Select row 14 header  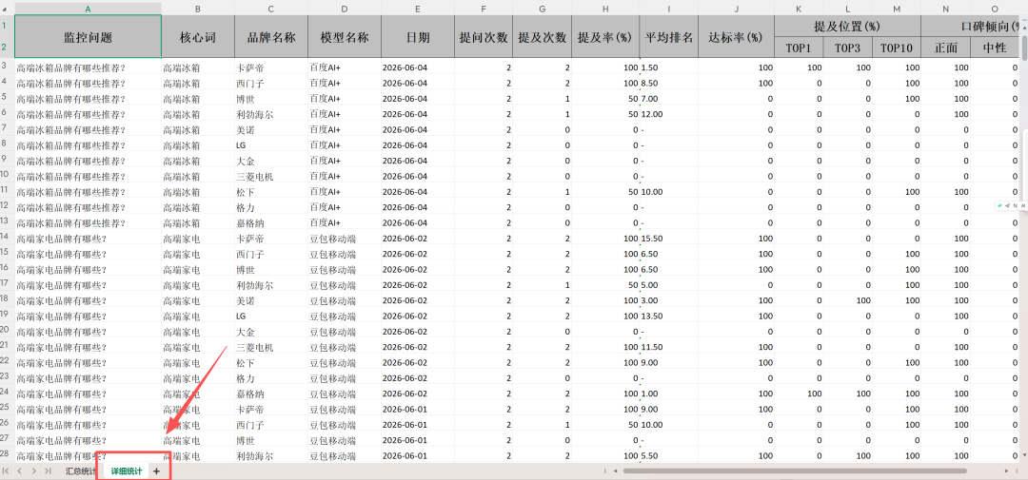(x=7, y=237)
